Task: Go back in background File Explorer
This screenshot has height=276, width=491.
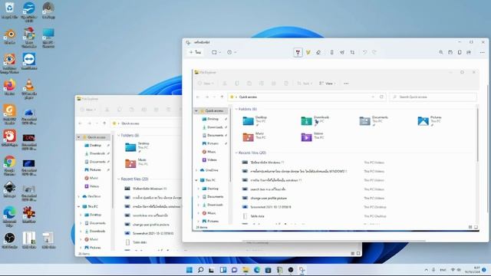Action: pyautogui.click(x=80, y=123)
